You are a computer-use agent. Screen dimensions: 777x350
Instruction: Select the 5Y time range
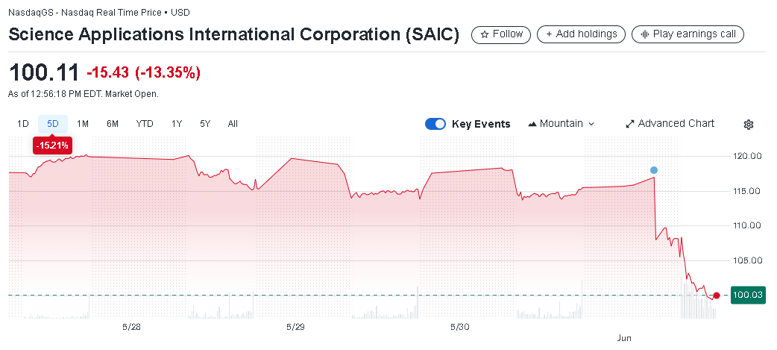(205, 124)
